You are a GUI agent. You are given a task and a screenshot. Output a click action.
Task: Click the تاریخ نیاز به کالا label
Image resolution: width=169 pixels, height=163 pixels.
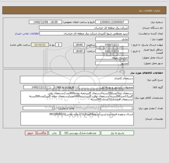click(x=65, y=87)
